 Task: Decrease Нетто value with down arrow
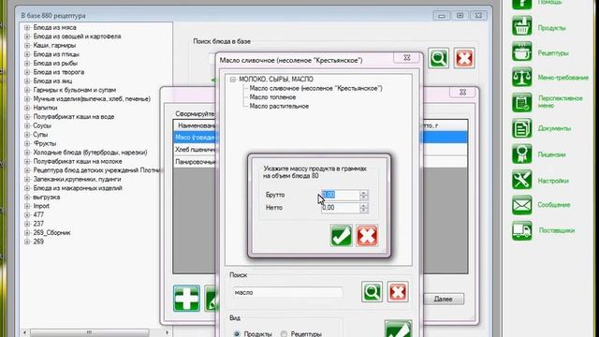(x=364, y=210)
